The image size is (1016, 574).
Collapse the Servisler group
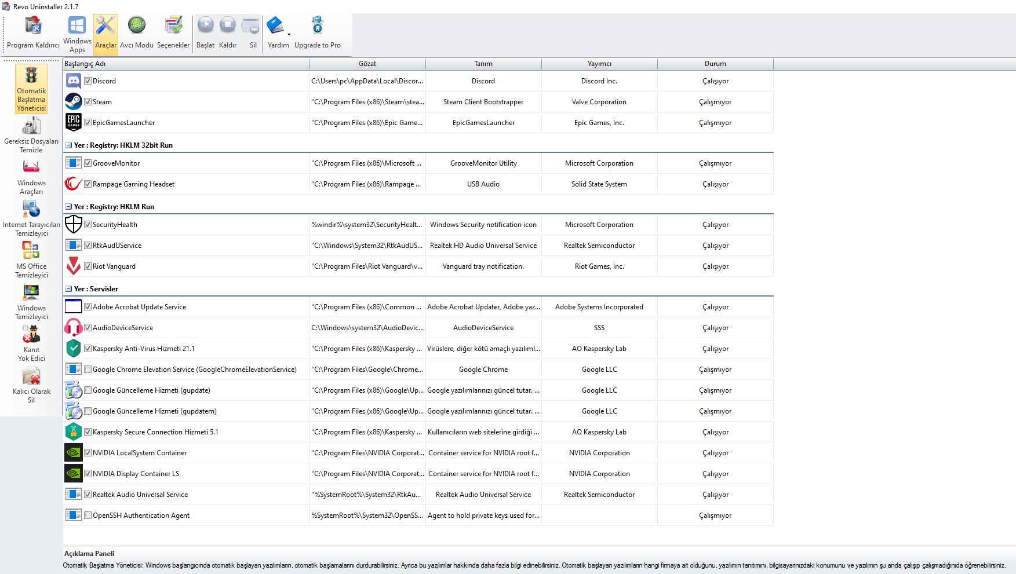68,289
